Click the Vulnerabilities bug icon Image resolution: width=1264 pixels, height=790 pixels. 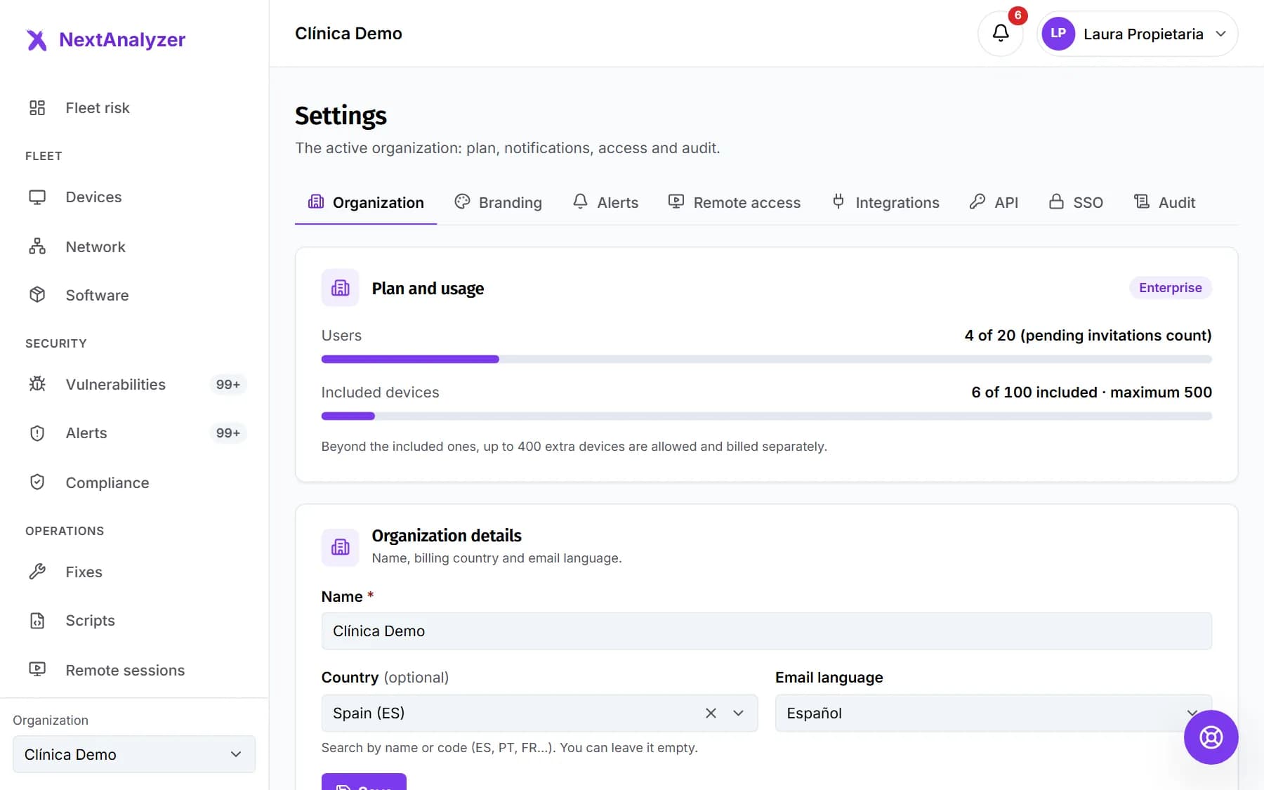pyautogui.click(x=37, y=384)
